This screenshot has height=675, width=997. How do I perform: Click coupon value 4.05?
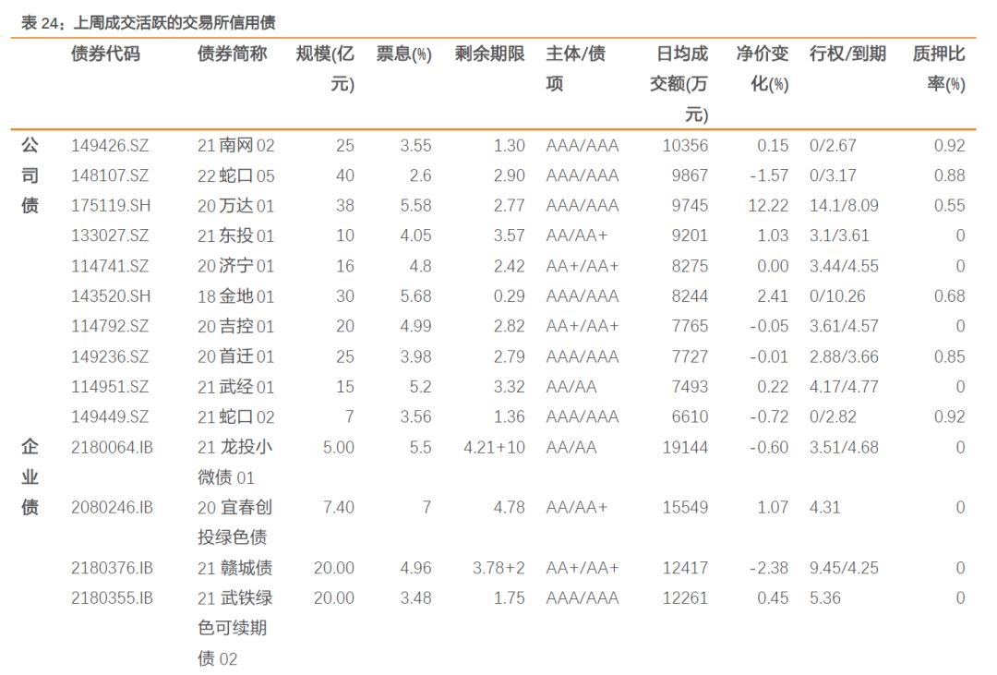(x=415, y=235)
